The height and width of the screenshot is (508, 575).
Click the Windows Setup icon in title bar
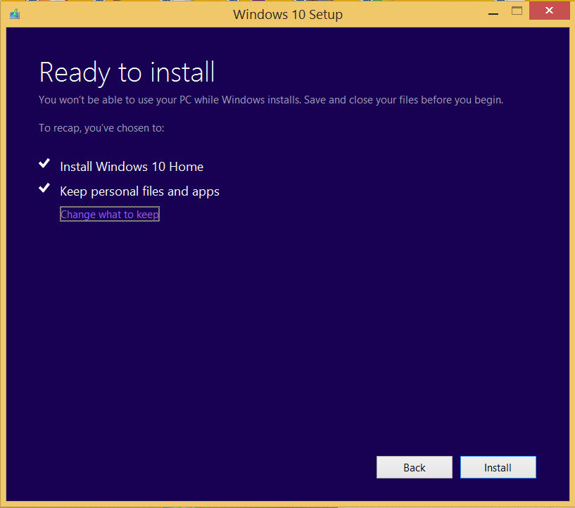point(15,14)
